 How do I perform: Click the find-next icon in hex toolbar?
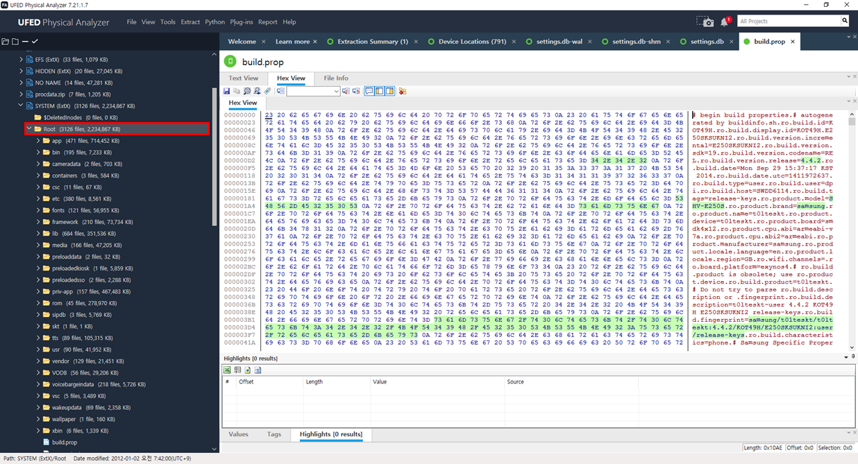point(257,91)
